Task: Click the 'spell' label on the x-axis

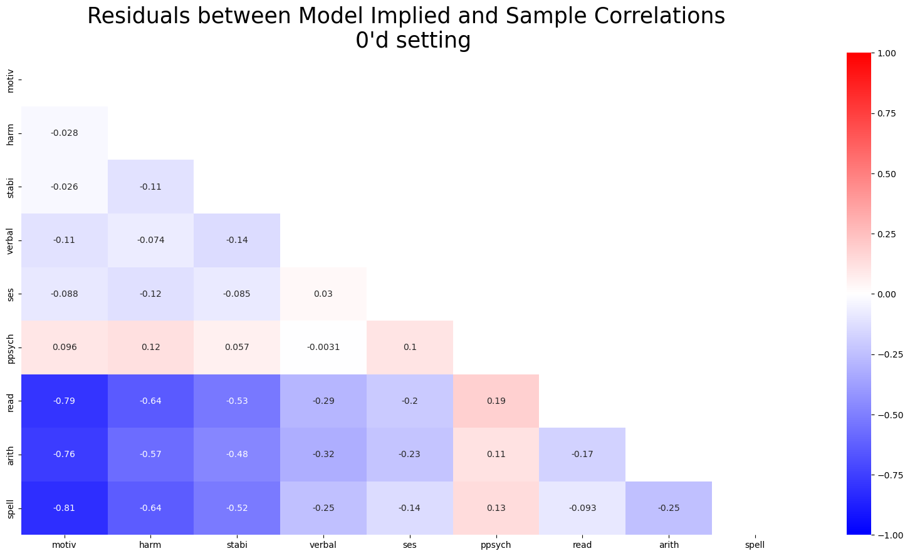Action: point(755,545)
